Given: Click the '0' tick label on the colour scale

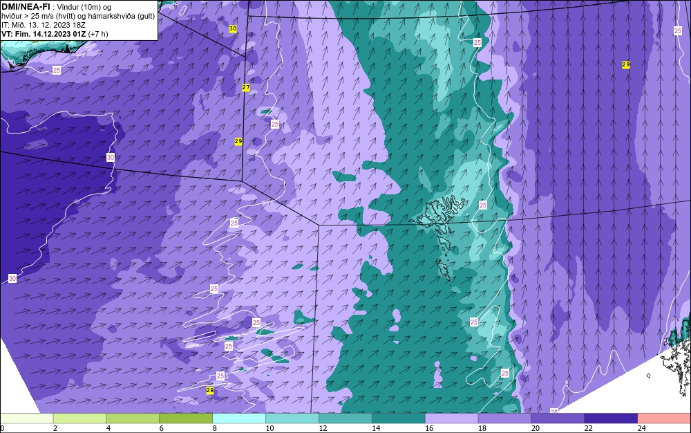Looking at the screenshot, I should (x=2, y=428).
